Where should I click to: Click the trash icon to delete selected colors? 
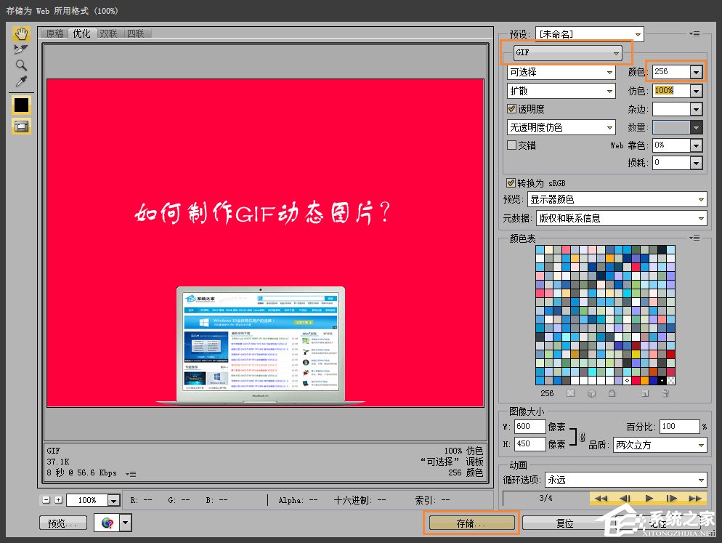coord(665,393)
